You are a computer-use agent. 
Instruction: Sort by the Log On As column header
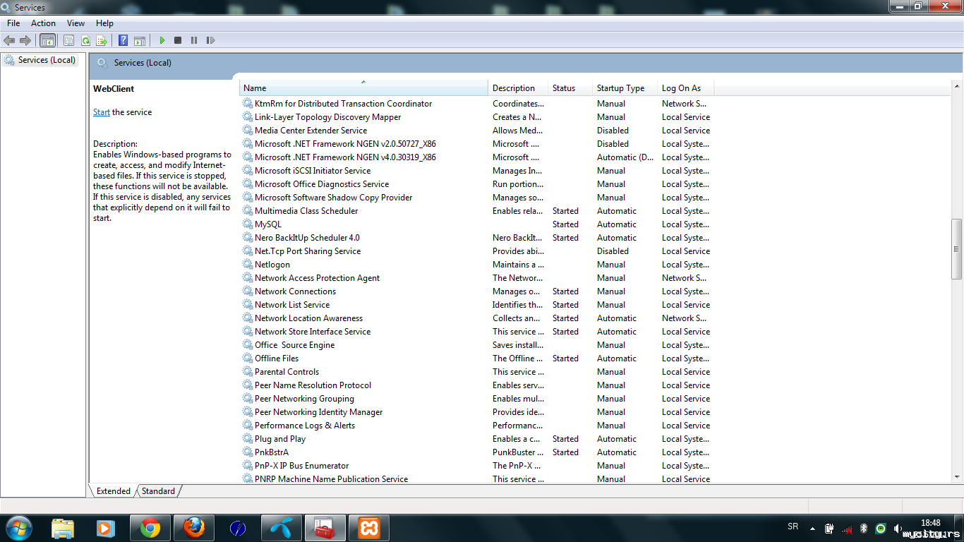point(685,88)
